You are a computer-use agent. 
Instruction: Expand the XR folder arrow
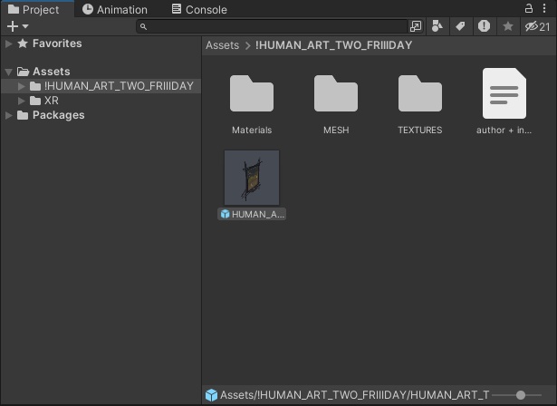(22, 101)
